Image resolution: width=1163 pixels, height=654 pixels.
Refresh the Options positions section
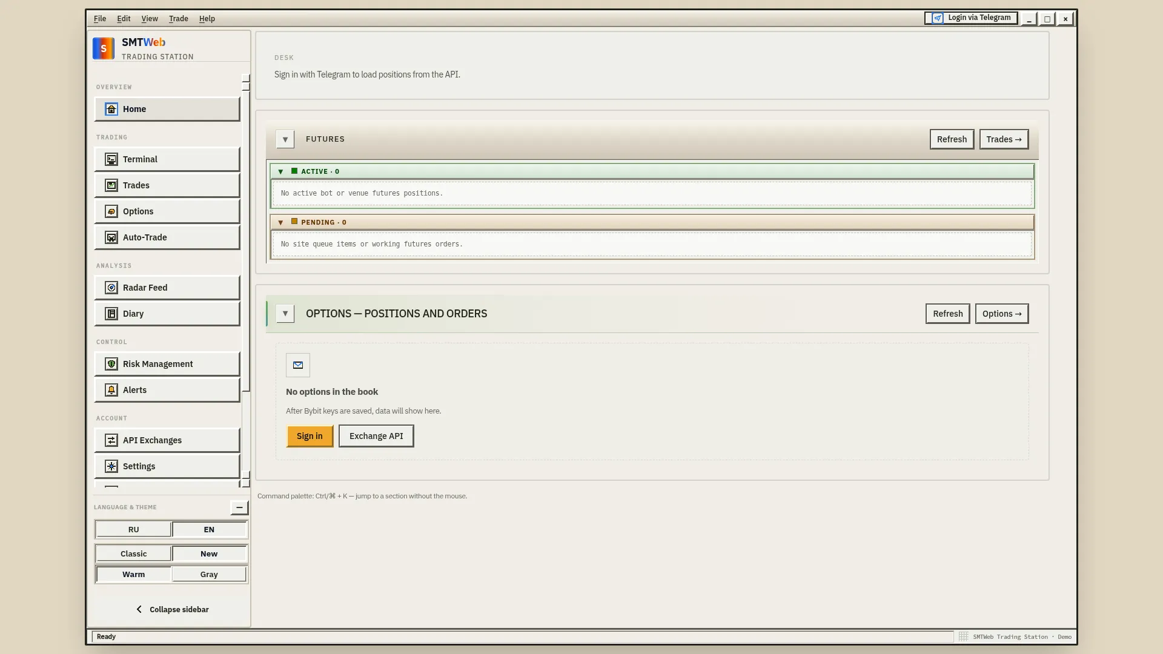(947, 314)
